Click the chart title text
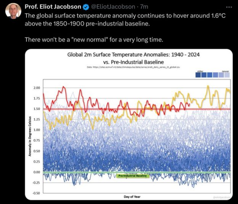The width and height of the screenshot is (238, 204). (x=133, y=58)
